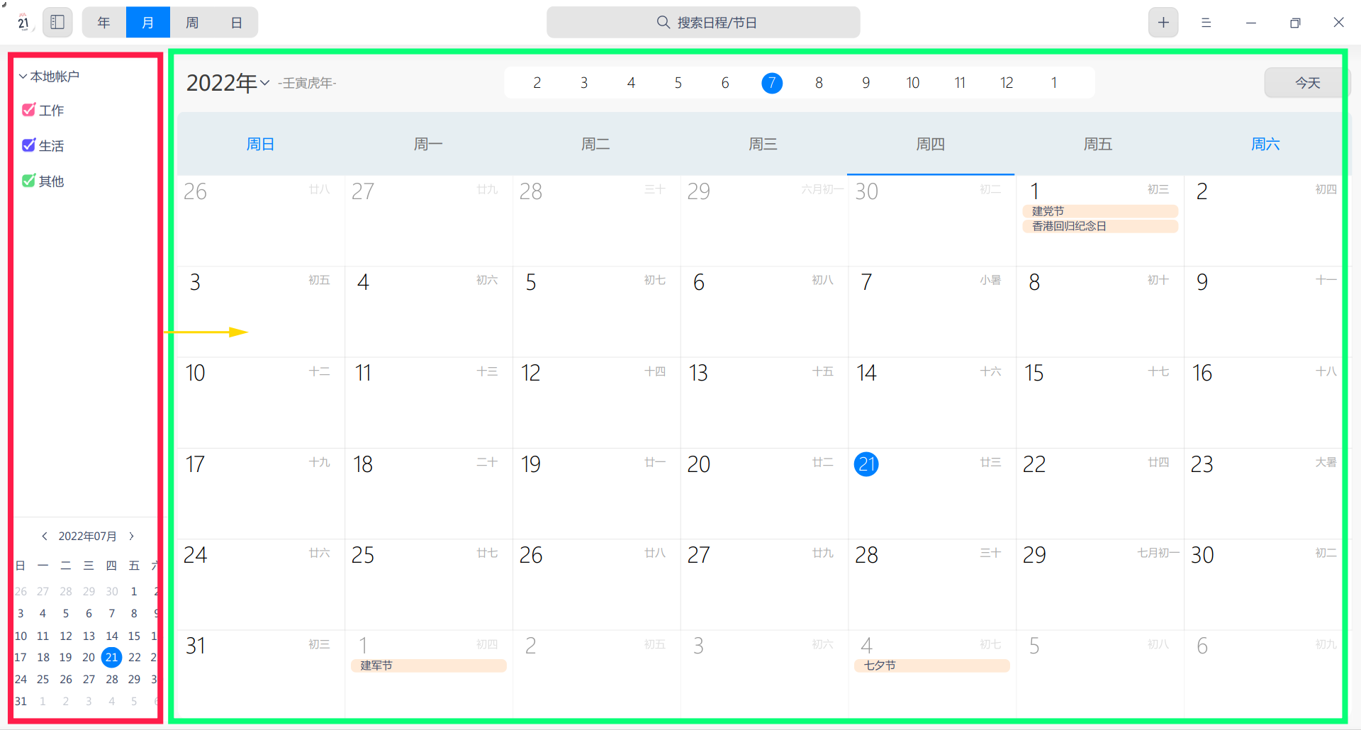
Task: Select July 31 in the month grid
Action: click(261, 675)
